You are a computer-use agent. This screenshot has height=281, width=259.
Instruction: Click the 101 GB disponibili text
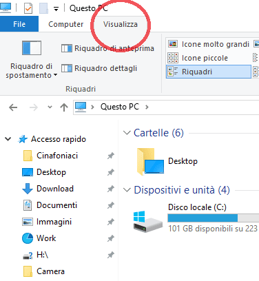[x=213, y=229]
